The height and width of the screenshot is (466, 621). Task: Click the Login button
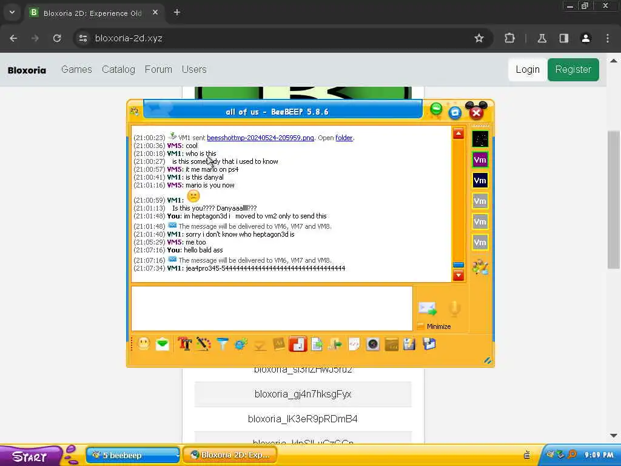pos(528,70)
